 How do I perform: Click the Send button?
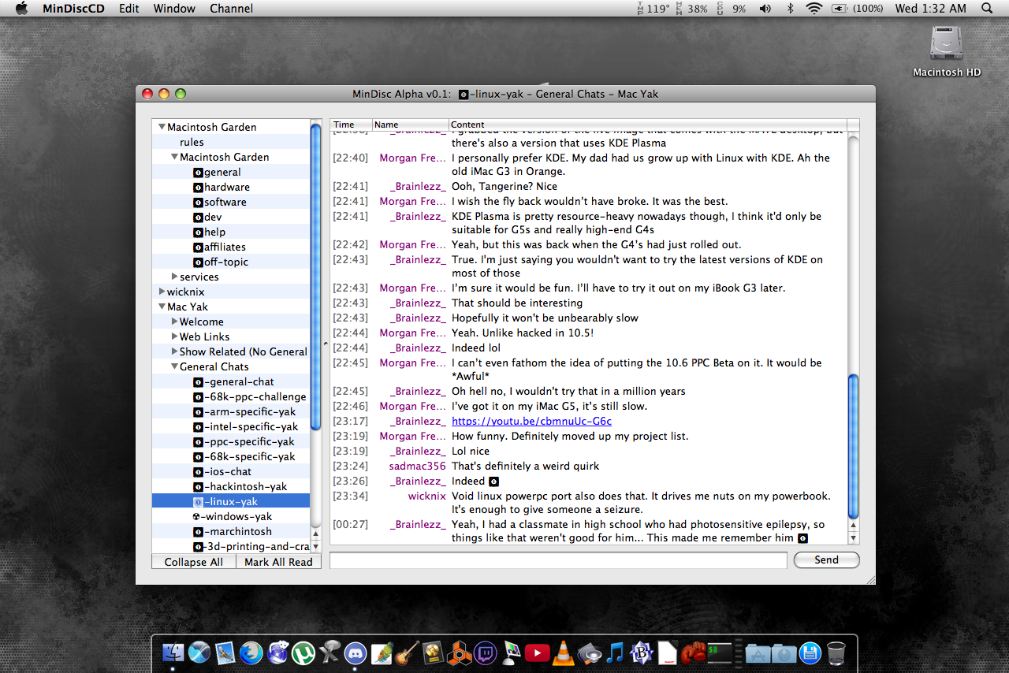point(826,560)
